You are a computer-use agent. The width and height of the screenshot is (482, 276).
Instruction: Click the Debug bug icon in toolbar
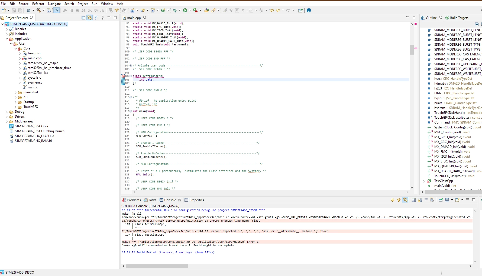[x=175, y=10]
